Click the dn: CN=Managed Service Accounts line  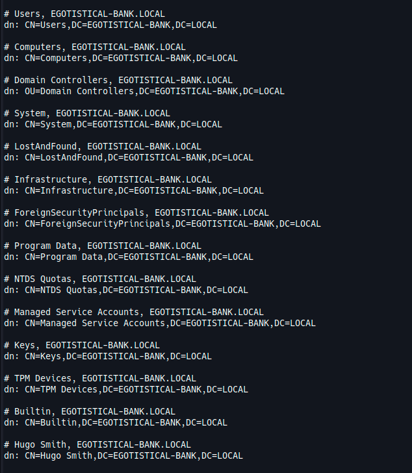pyautogui.click(x=160, y=323)
